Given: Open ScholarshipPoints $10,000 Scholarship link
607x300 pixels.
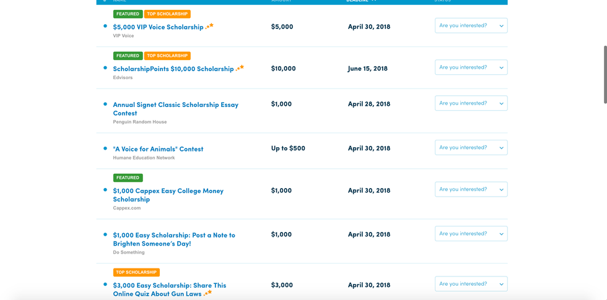Looking at the screenshot, I should (173, 69).
